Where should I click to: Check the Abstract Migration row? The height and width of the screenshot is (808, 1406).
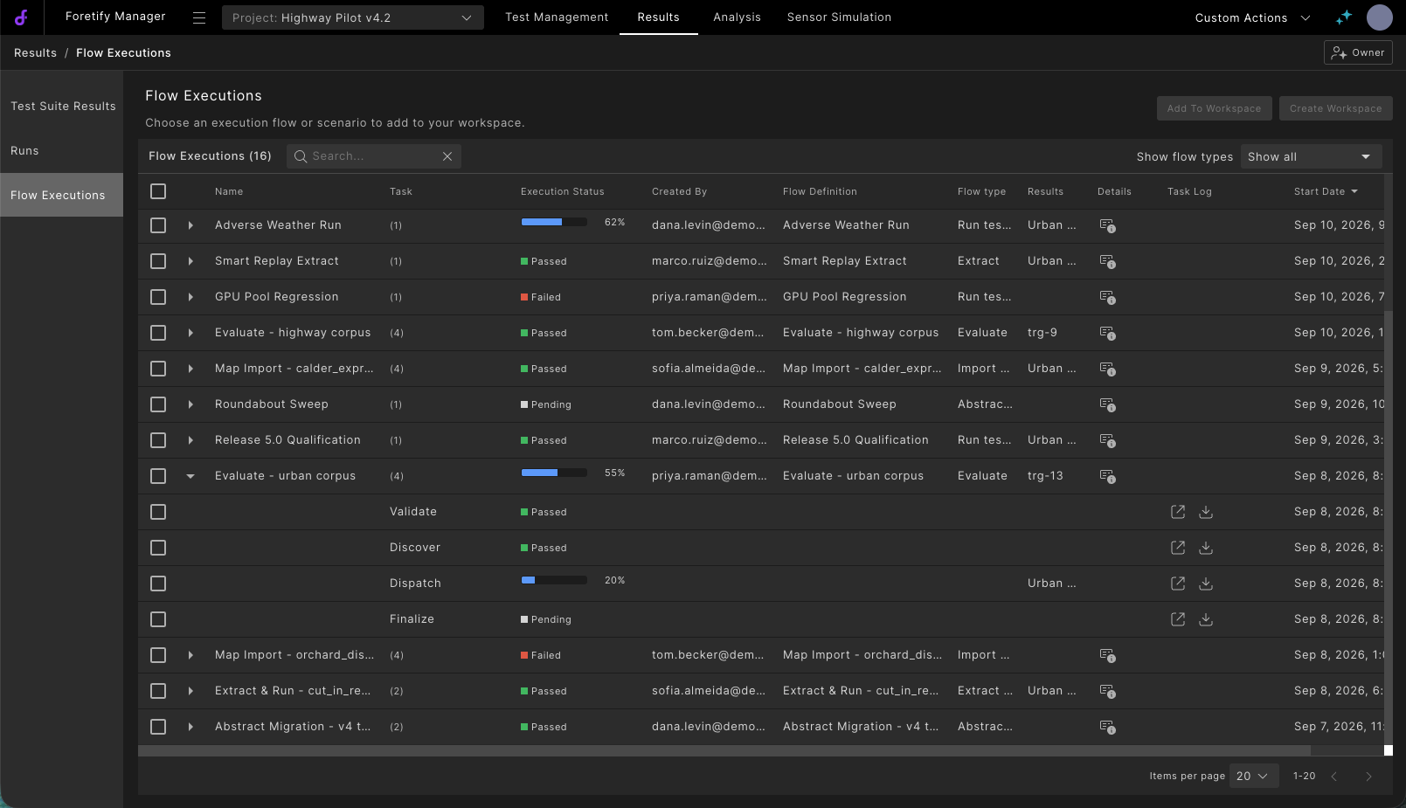pyautogui.click(x=158, y=727)
